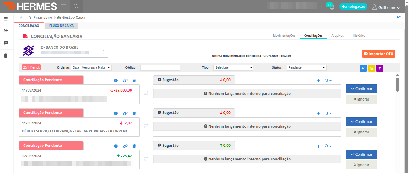Open the book icon in left sidebar
The width and height of the screenshot is (409, 173).
(6, 43)
